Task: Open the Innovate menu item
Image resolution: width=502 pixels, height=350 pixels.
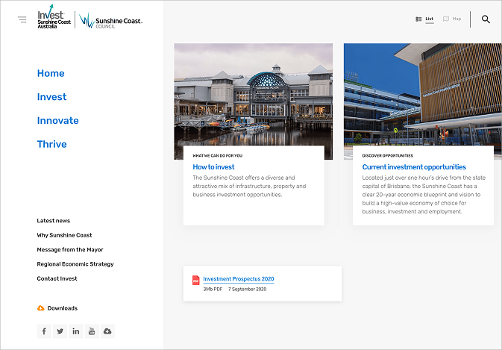Action: pos(58,121)
